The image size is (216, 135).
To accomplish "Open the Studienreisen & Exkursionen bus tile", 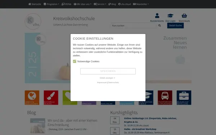I will 165,98.
